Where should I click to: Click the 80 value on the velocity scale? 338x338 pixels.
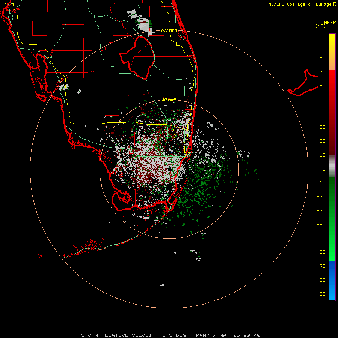(323, 58)
